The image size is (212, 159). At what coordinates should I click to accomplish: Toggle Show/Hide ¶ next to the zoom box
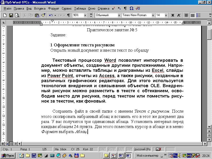pos(69,15)
